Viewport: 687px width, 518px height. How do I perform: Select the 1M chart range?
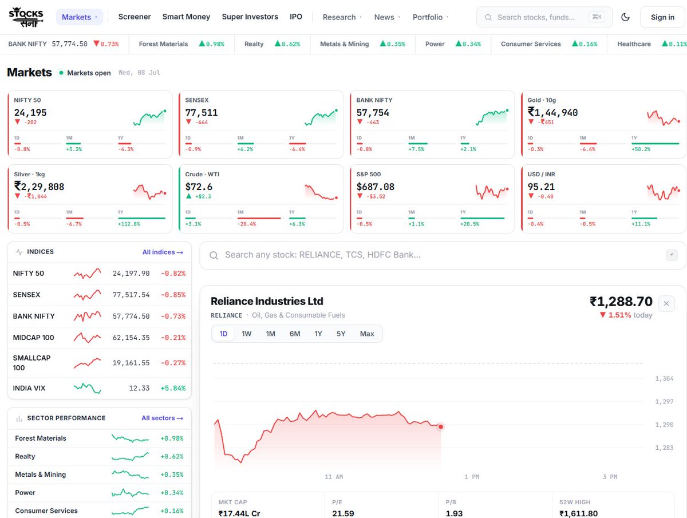(x=271, y=334)
